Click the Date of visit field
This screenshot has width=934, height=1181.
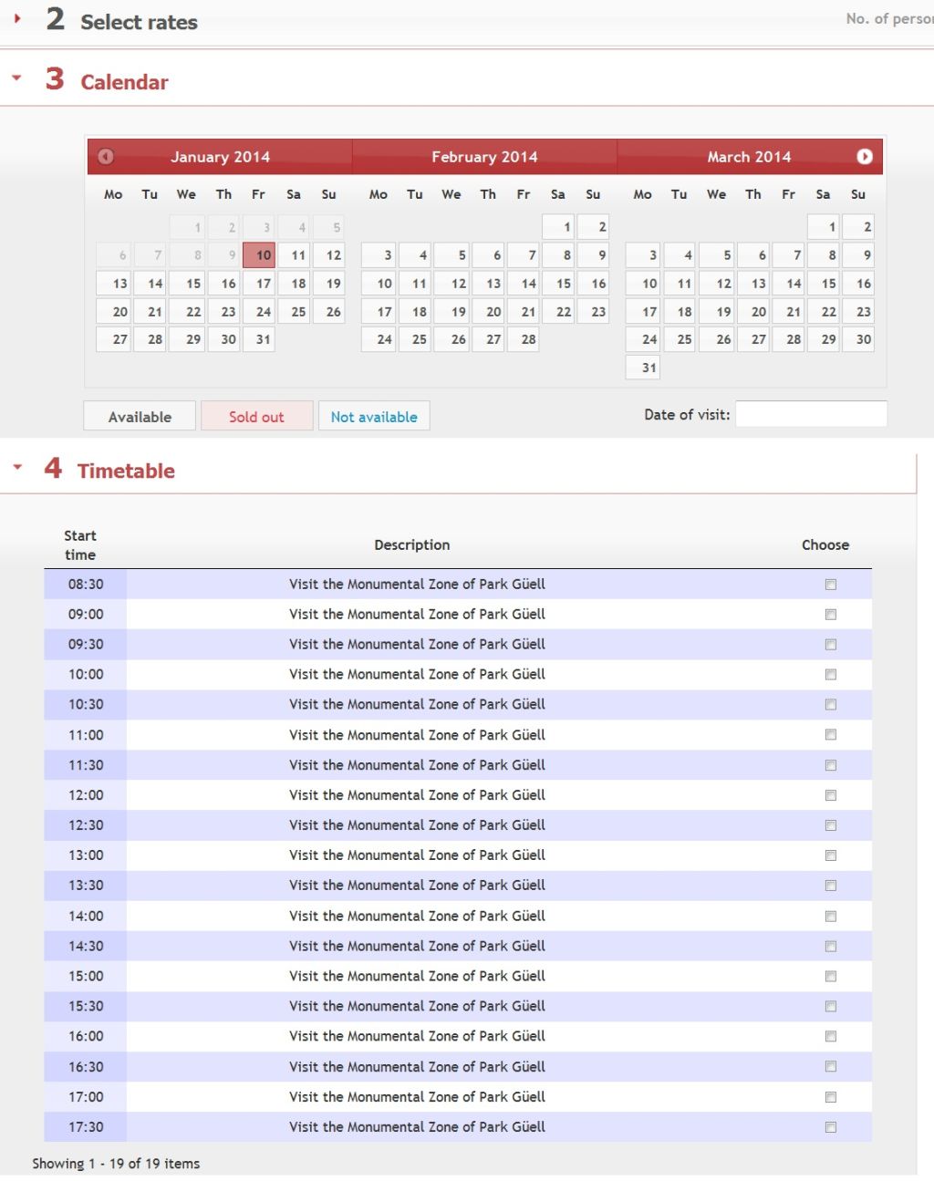pos(811,414)
